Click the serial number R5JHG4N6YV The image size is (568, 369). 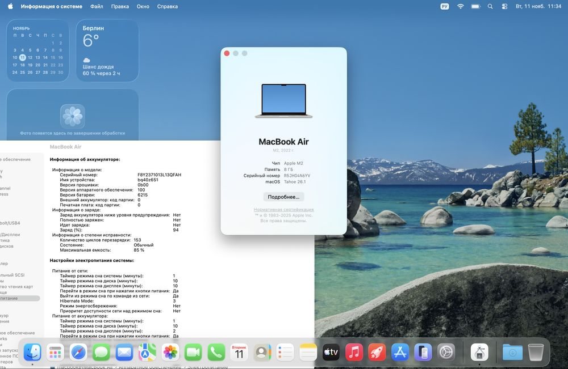(297, 176)
